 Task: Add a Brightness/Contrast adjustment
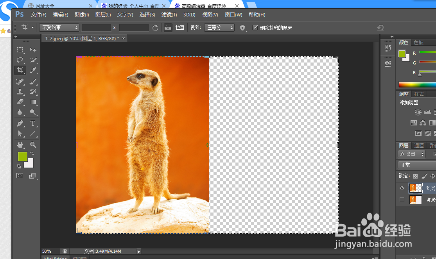[418, 112]
